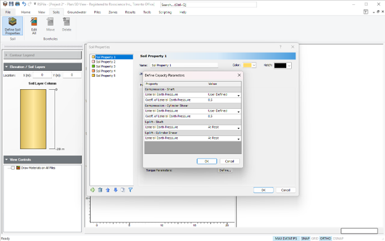This screenshot has height=241, width=385.
Task: Click OK in the Soil Properties dialog
Action: click(263, 190)
